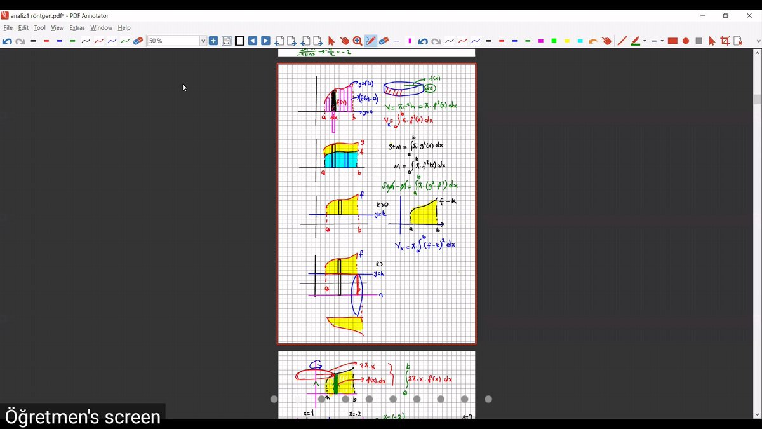Select the cyan highlighter swatch
The image size is (762, 429).
coord(580,41)
